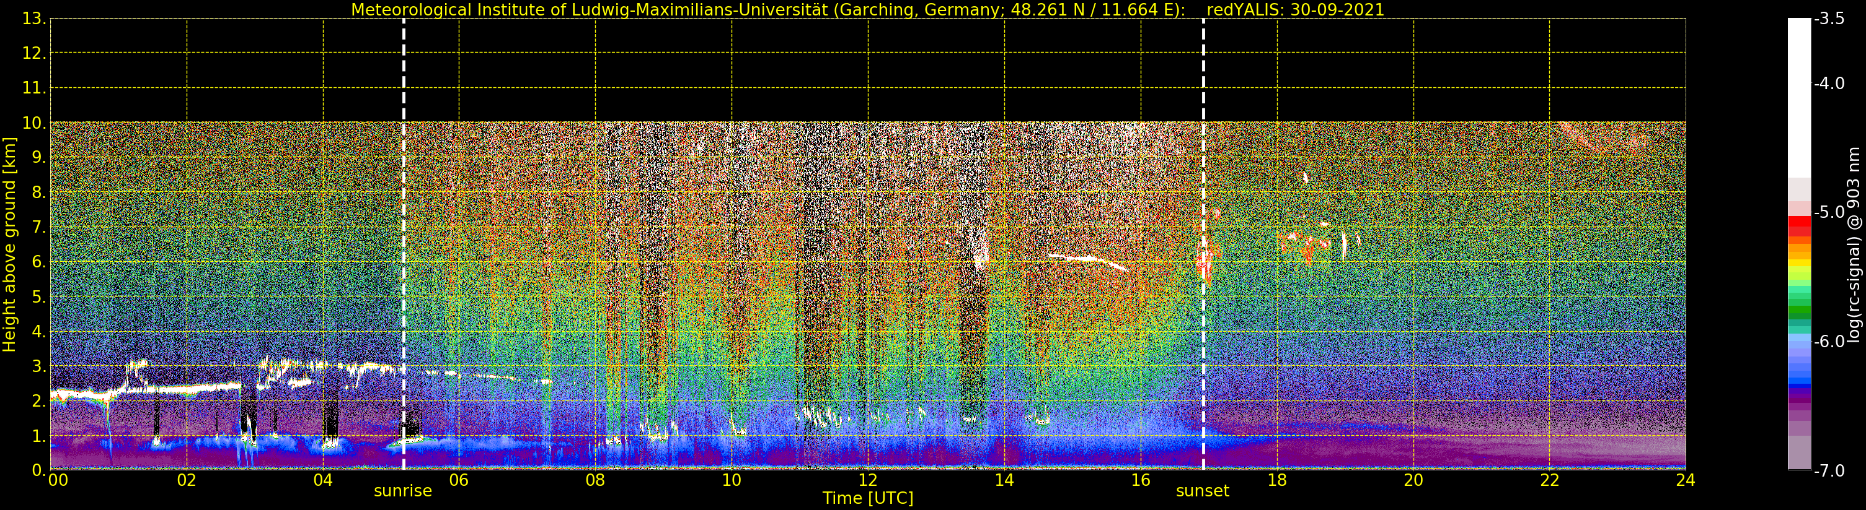Click the "00" time axis tick label

click(x=58, y=480)
